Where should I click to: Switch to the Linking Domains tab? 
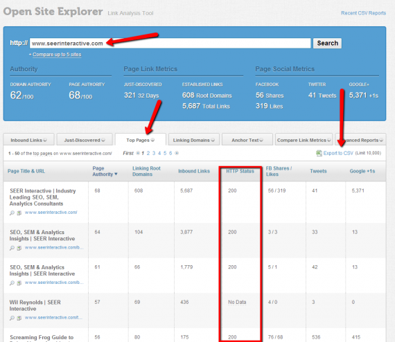point(194,139)
